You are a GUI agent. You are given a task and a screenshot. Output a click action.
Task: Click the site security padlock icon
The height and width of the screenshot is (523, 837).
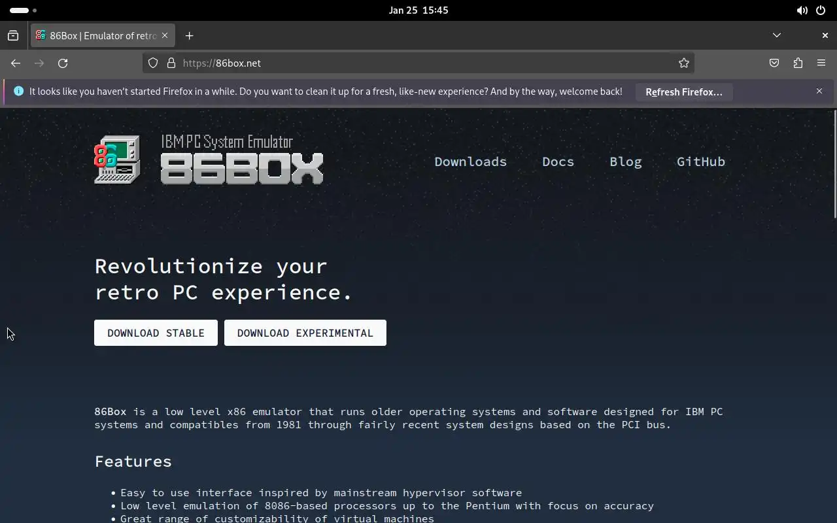[171, 63]
